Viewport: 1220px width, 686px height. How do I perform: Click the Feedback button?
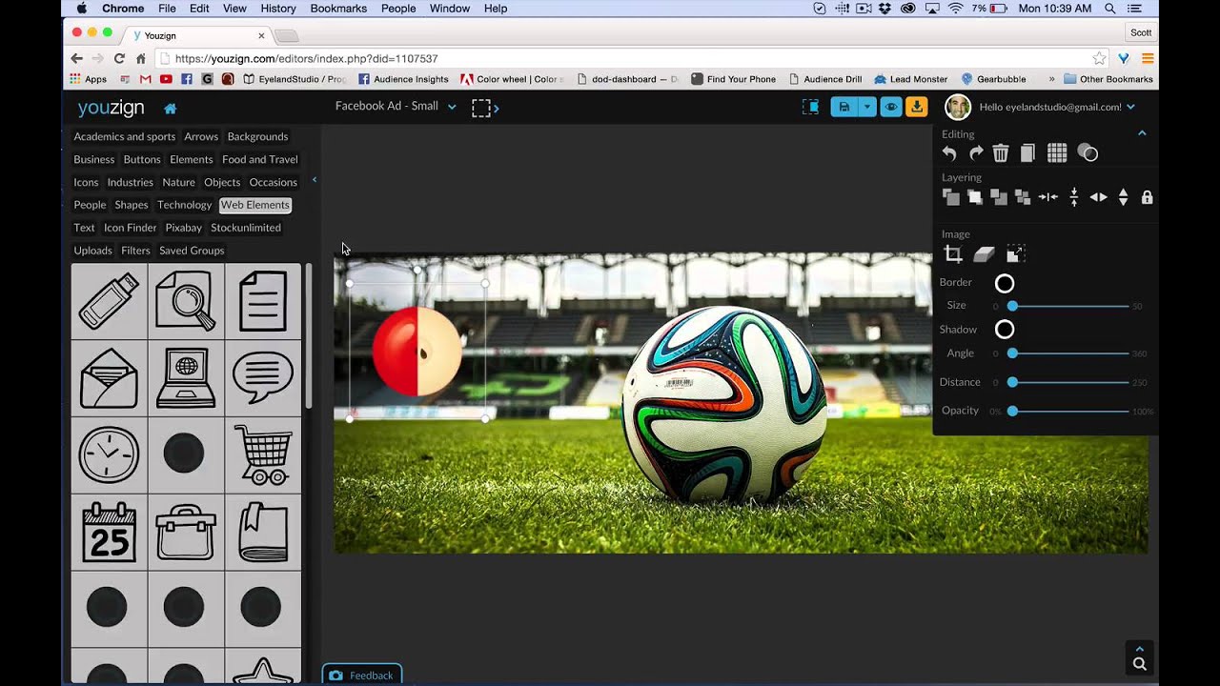362,675
